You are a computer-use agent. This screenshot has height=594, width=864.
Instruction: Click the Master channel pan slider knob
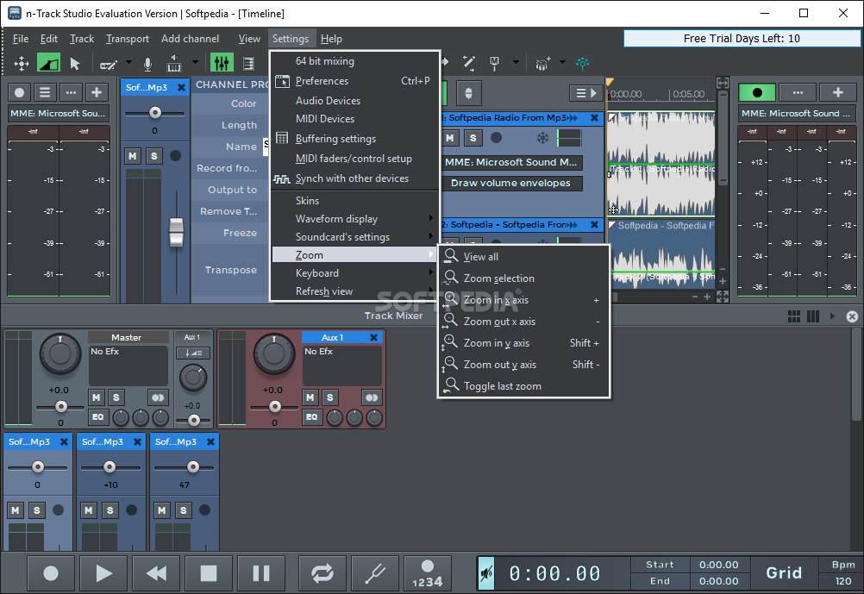coord(61,407)
